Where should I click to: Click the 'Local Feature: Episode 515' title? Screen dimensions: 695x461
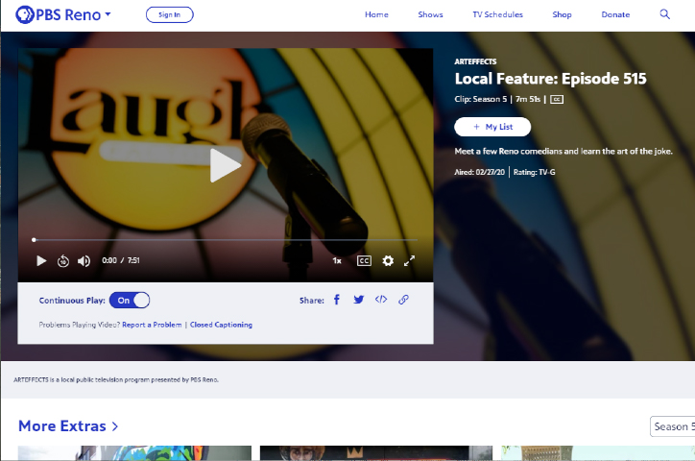click(x=550, y=79)
